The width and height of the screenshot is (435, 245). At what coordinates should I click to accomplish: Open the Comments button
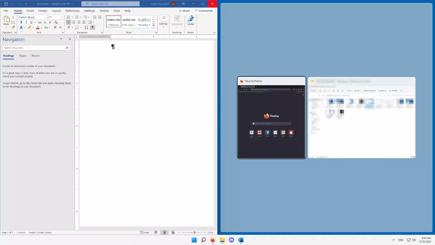pyautogui.click(x=204, y=11)
